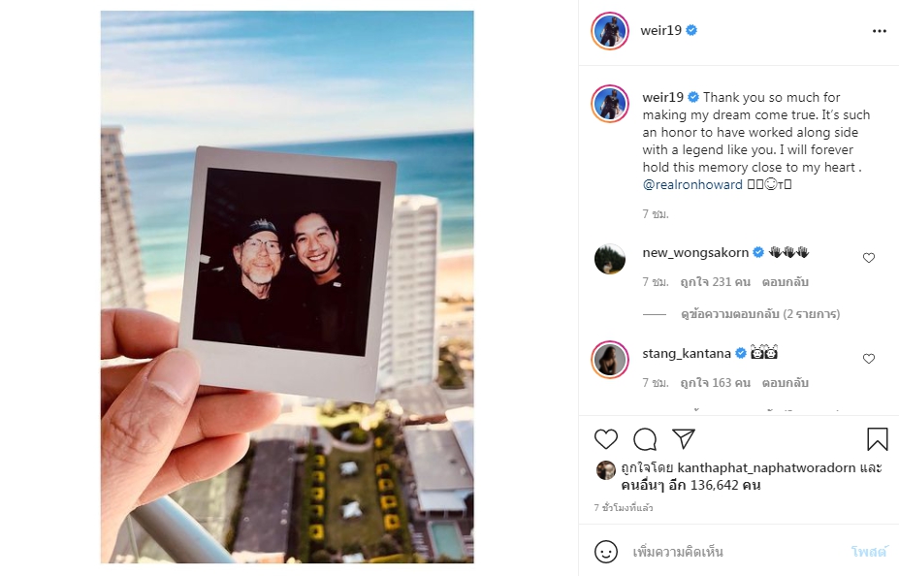Like stang_kantana's comment heart
Screen dimensions: 899x576
[x=869, y=359]
